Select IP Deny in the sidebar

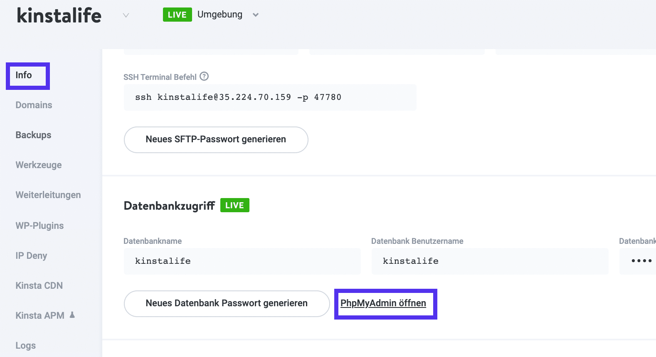pyautogui.click(x=31, y=255)
